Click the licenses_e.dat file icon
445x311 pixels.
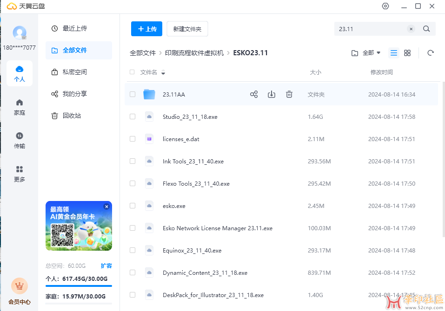click(x=149, y=139)
